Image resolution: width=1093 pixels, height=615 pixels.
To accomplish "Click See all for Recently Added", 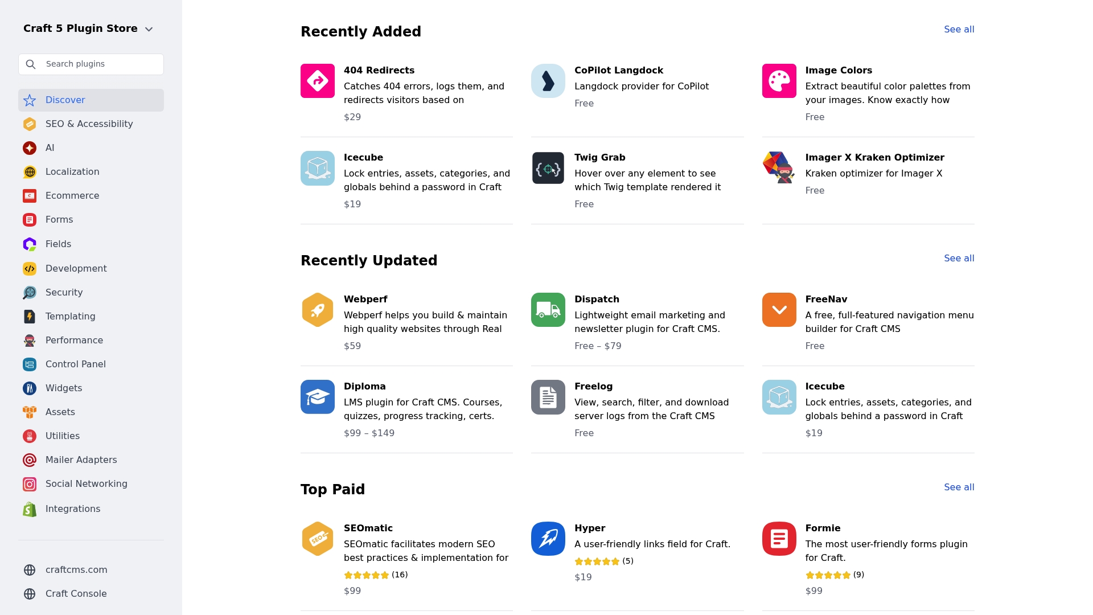I will pyautogui.click(x=959, y=30).
